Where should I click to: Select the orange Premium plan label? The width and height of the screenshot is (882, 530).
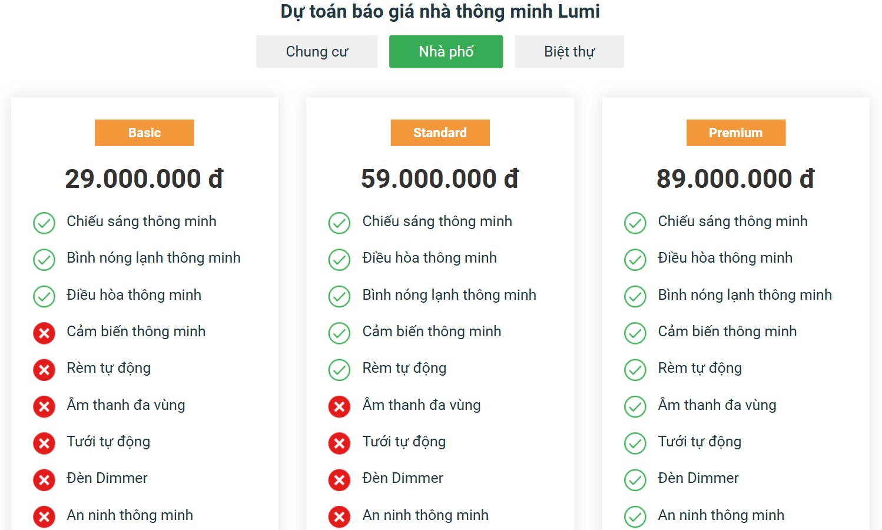[735, 132]
